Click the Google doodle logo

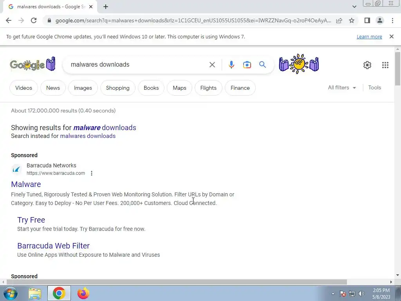[x=33, y=64]
